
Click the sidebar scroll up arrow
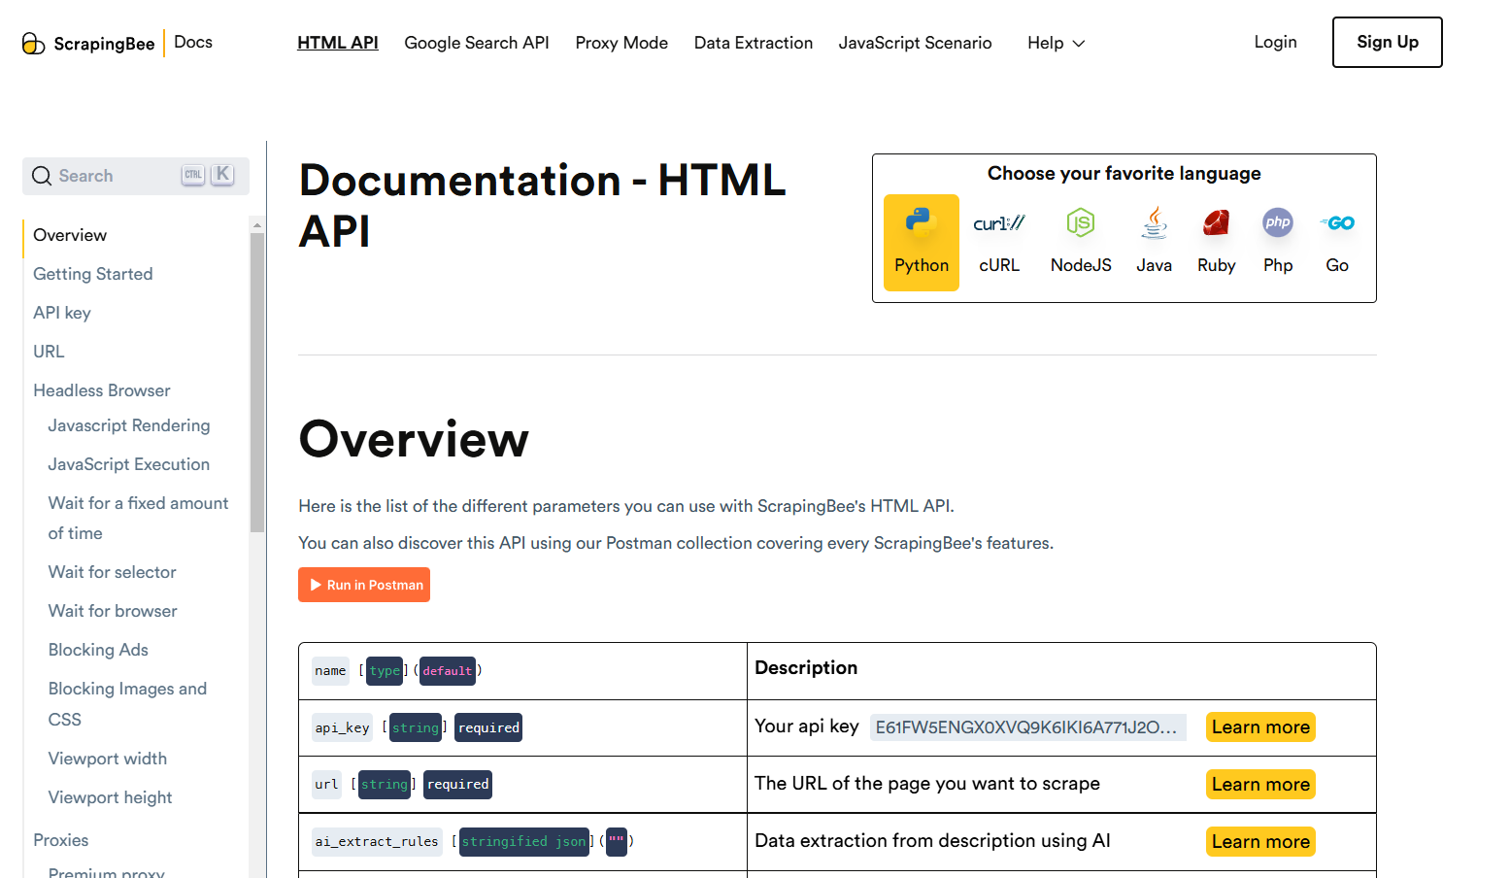pos(257,224)
